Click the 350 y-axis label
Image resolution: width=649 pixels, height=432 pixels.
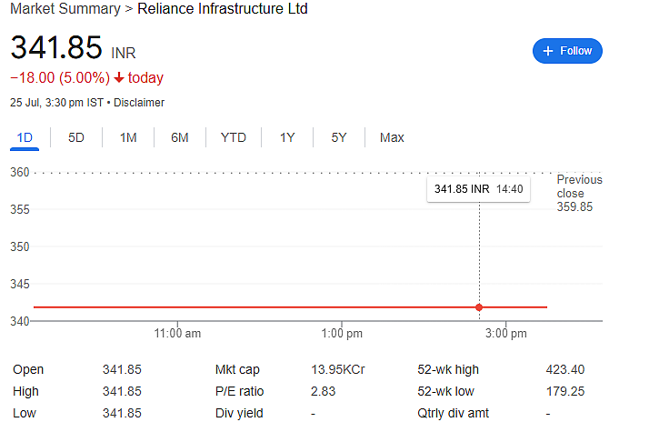20,246
